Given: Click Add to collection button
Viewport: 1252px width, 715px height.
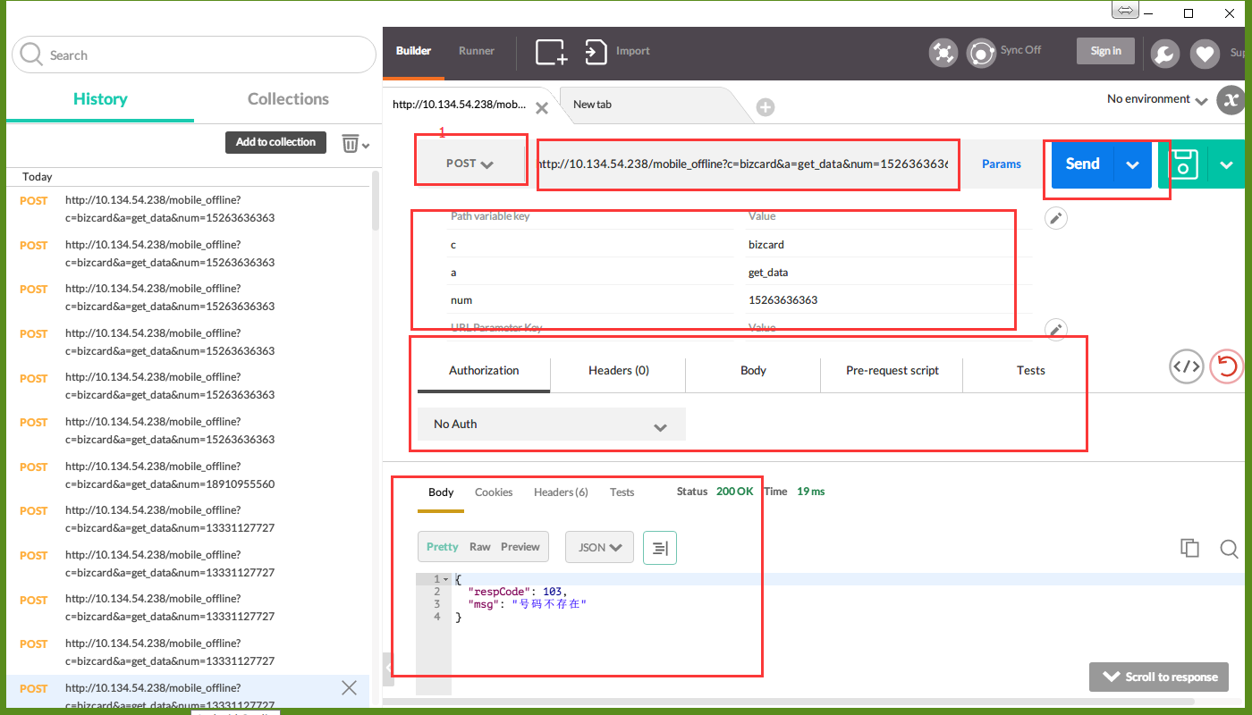Looking at the screenshot, I should (275, 142).
